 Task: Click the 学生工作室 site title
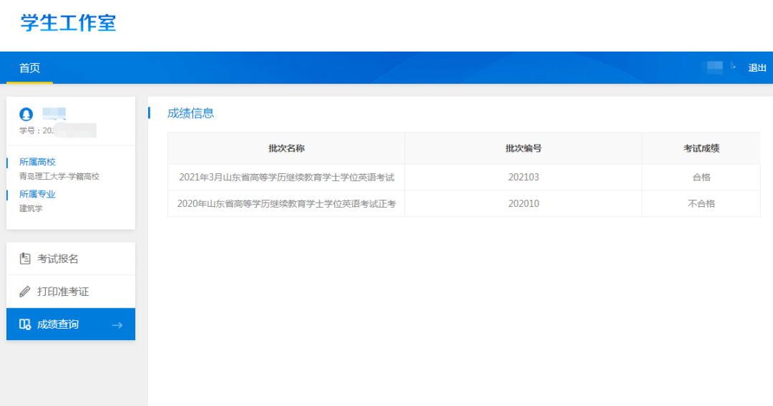(x=68, y=23)
